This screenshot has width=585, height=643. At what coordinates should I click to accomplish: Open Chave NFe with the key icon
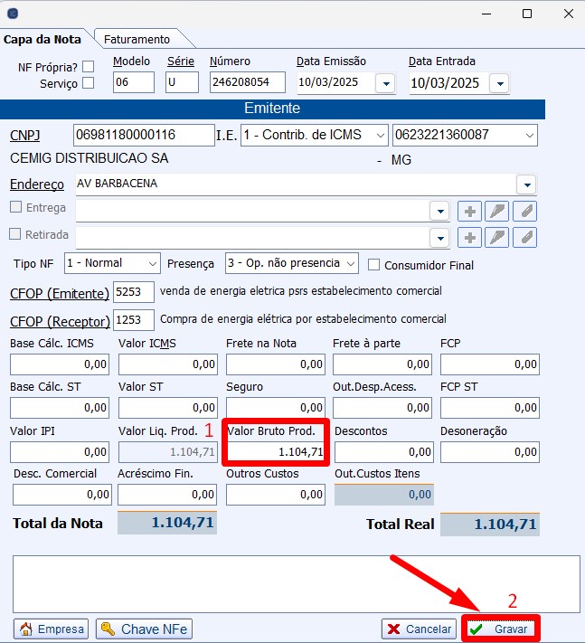click(x=144, y=629)
